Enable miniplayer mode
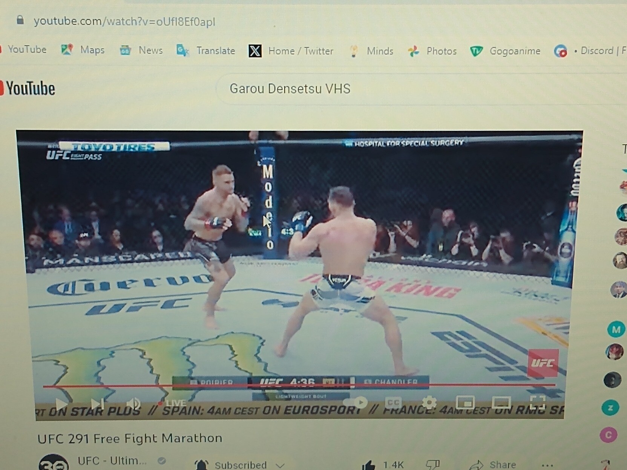 click(465, 403)
